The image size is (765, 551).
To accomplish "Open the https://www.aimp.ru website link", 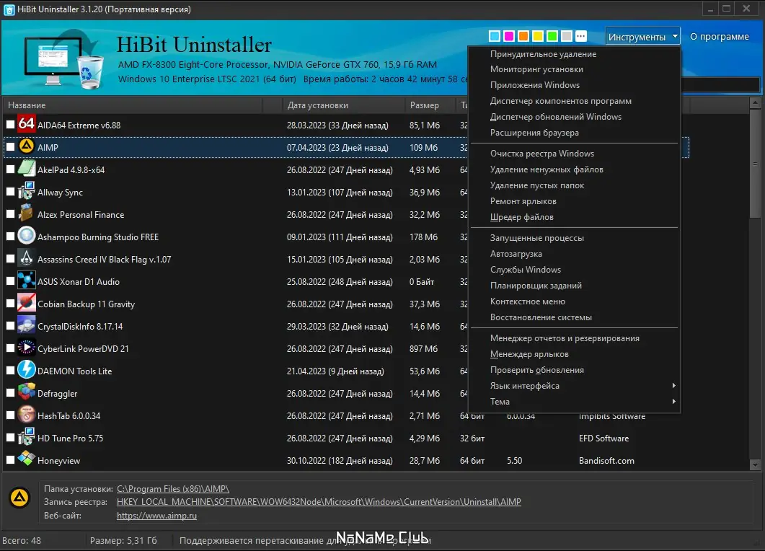I will click(156, 516).
